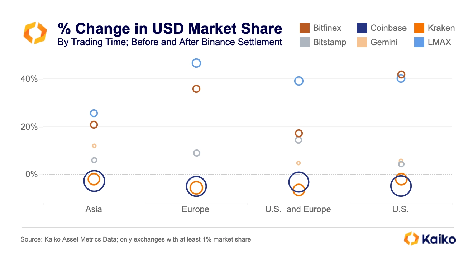Click the Kraken legend color square
Viewport: 473px width, 258px height.
[419, 28]
